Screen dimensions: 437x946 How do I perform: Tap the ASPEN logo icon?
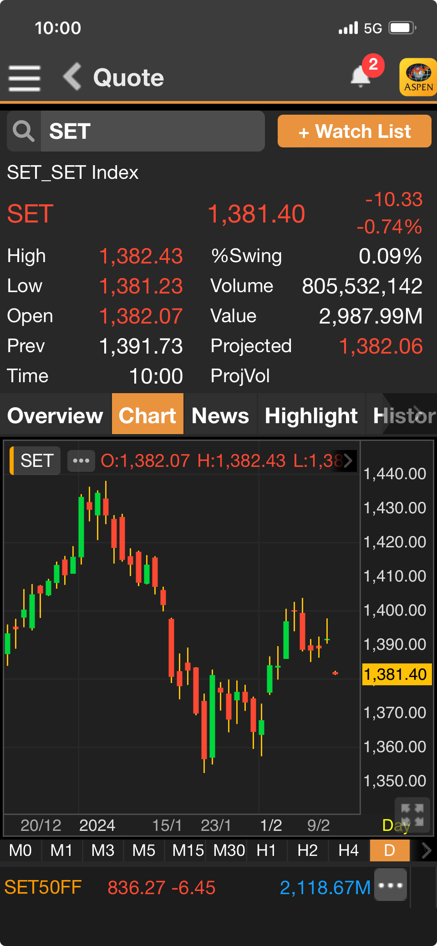pos(418,77)
